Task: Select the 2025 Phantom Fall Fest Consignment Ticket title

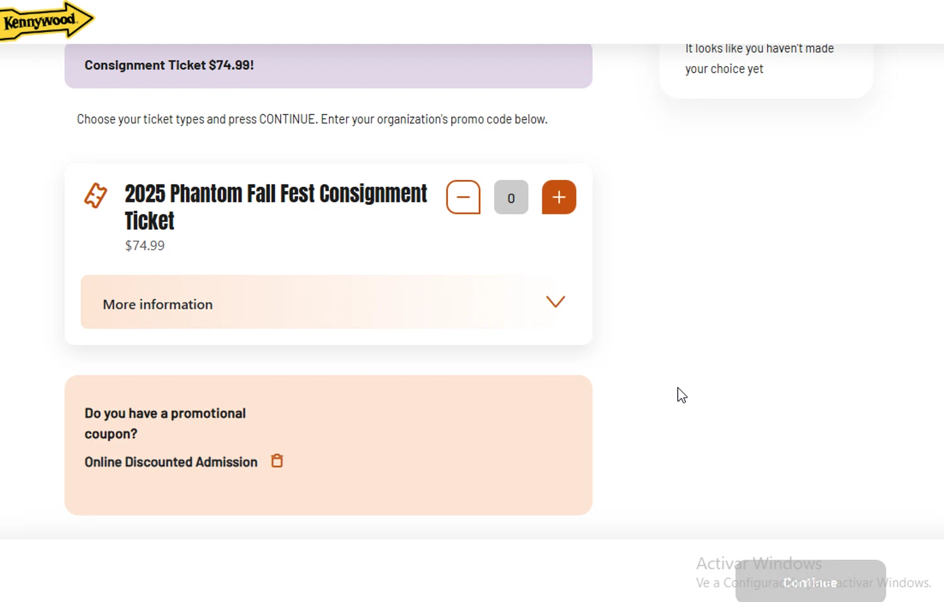Action: tap(276, 206)
